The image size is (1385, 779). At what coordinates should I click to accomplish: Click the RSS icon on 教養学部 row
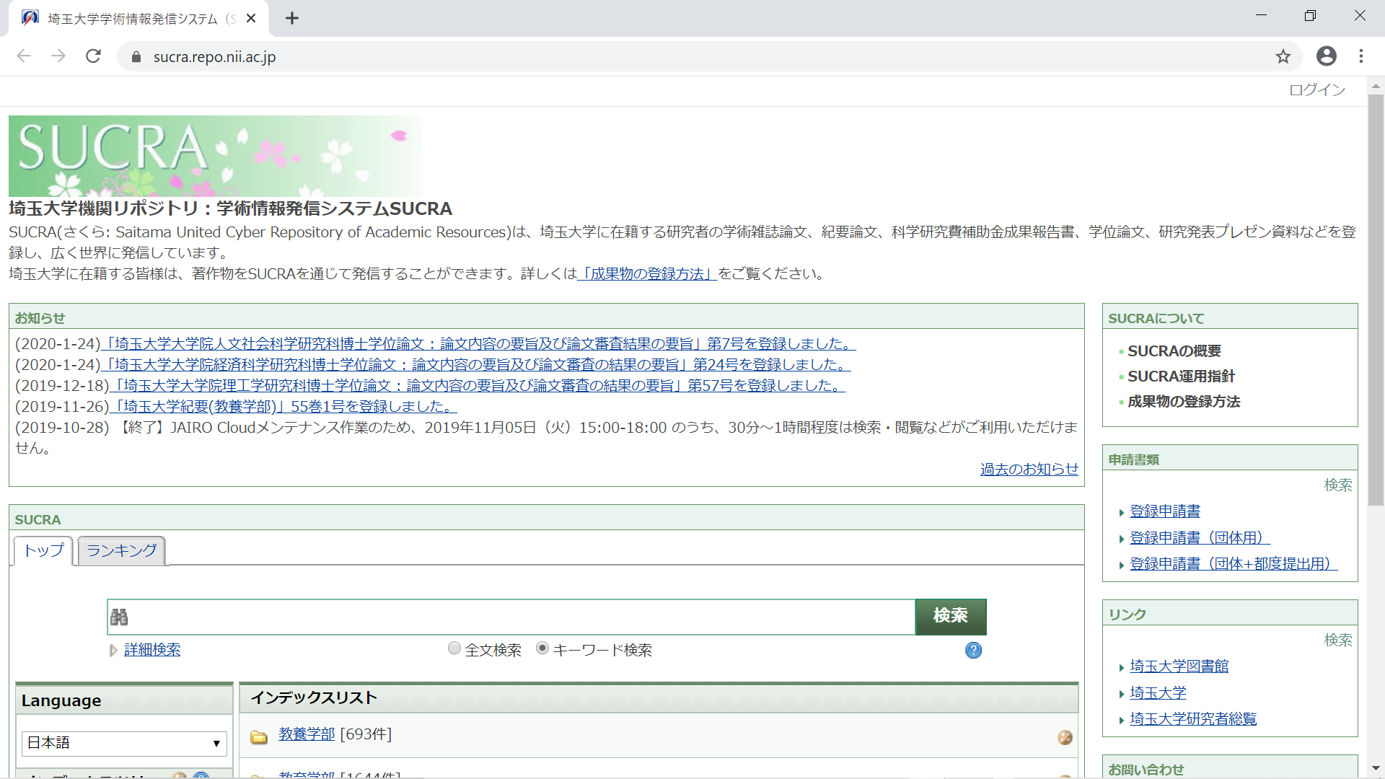click(1065, 737)
